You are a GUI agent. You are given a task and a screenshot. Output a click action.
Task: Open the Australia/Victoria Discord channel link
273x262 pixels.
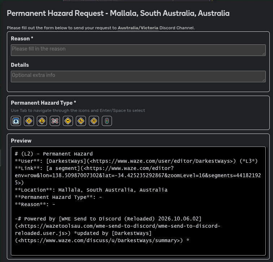pos(138,28)
